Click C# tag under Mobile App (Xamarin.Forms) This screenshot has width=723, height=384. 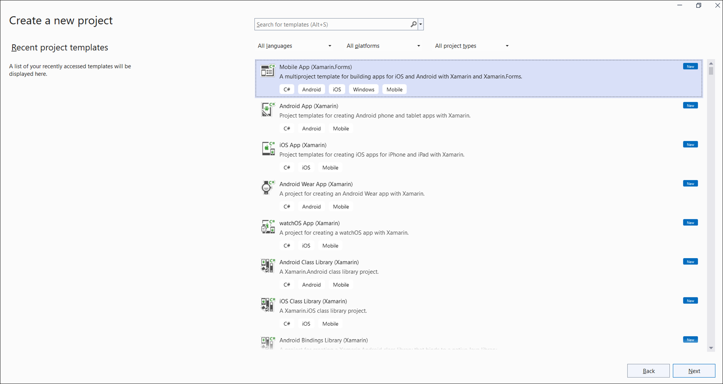point(287,89)
